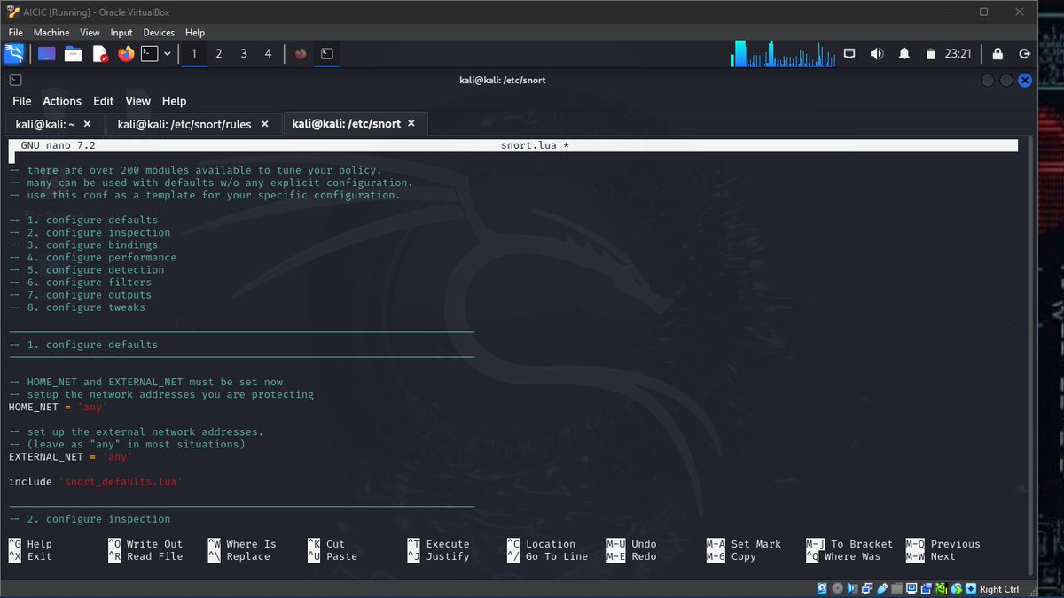
Task: Launch Firefox from the Kali panel launcher
Action: tap(125, 54)
